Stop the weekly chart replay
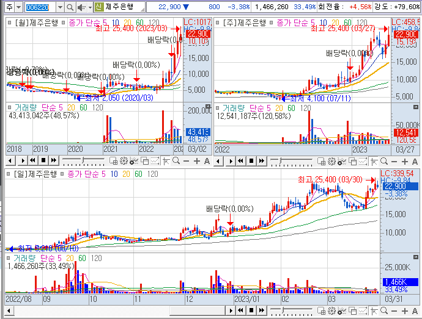422x319 pixels. tap(251, 161)
